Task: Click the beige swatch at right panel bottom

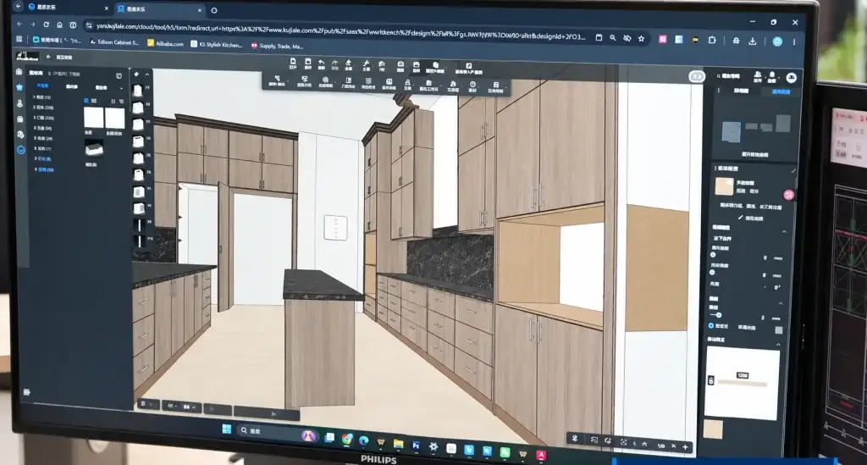Action: tap(713, 429)
